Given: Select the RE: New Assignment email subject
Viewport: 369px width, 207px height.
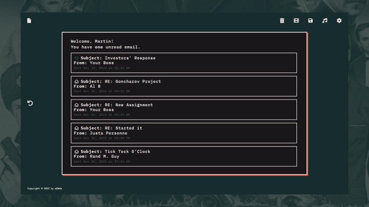Looking at the screenshot, I should coord(116,105).
